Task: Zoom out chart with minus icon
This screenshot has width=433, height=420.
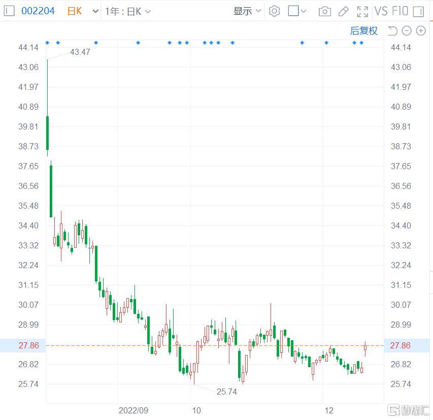Action: [407, 31]
